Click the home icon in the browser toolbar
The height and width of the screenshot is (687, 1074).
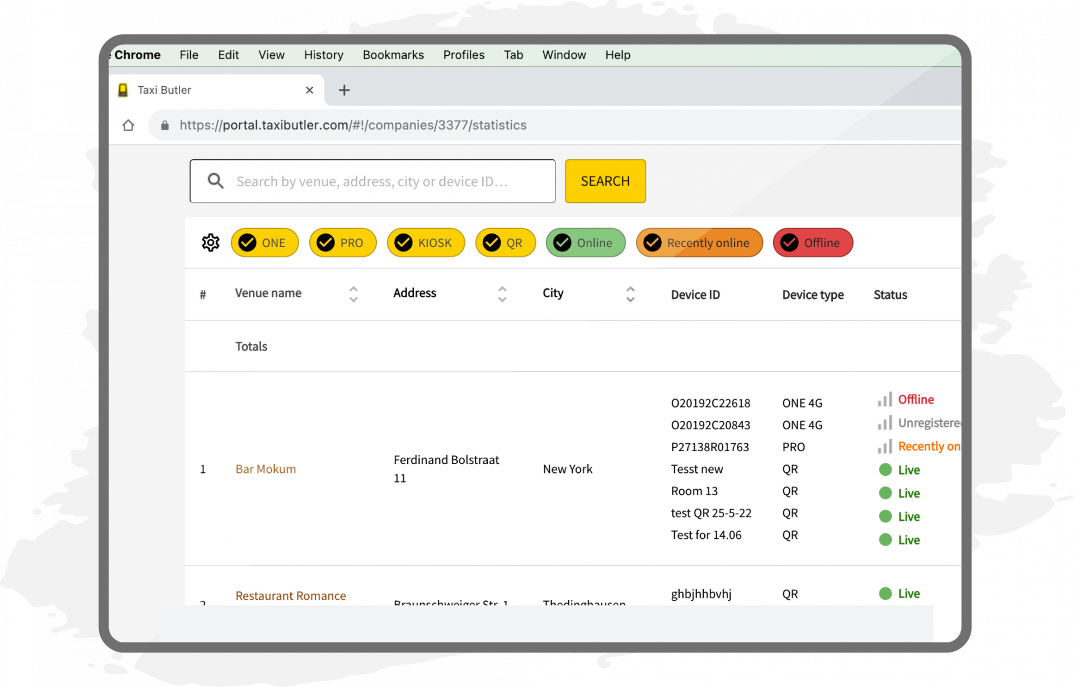pyautogui.click(x=128, y=125)
